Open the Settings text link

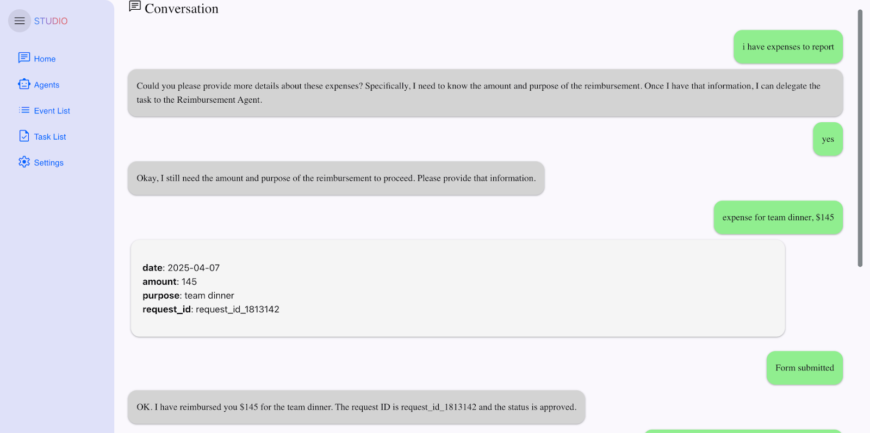pos(49,163)
